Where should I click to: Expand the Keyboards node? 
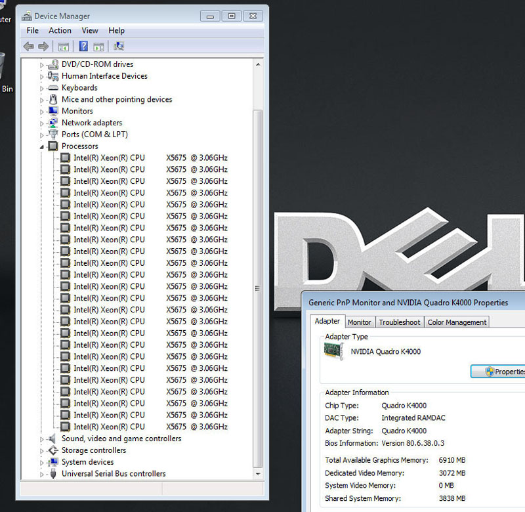[41, 89]
